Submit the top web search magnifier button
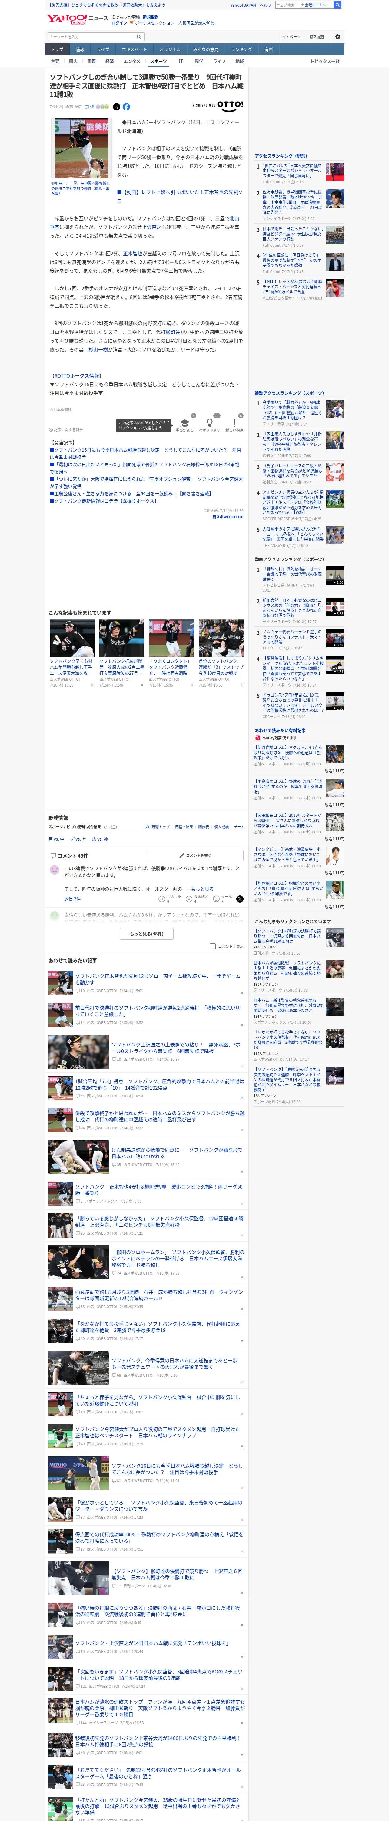 [337, 5]
